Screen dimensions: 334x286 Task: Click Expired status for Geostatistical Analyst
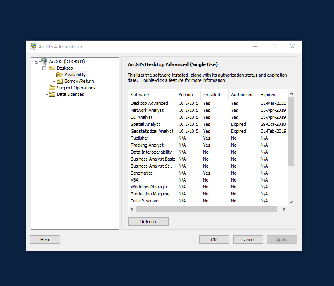238,131
